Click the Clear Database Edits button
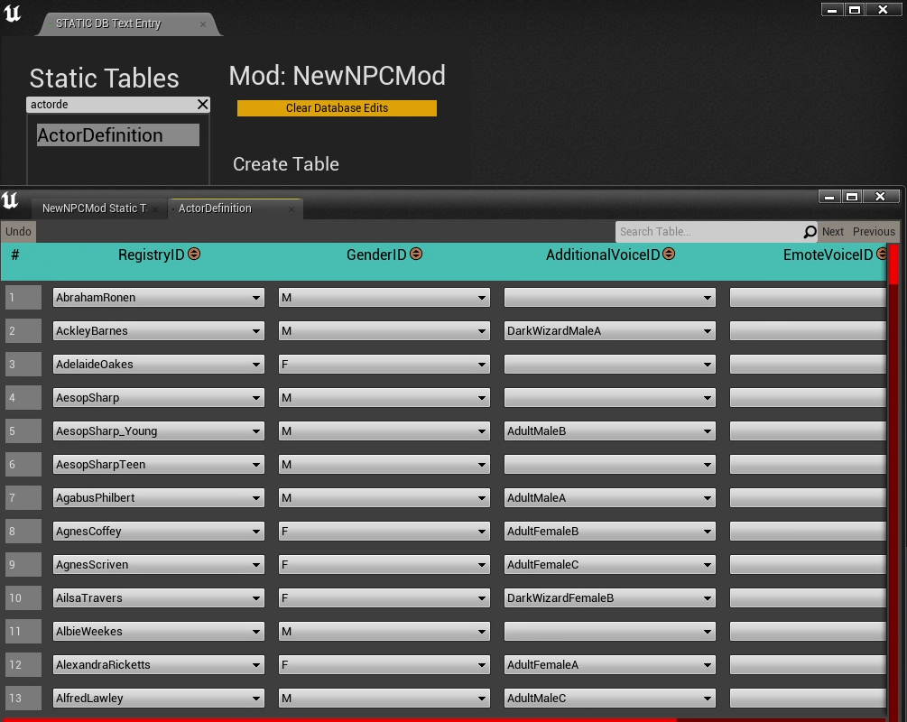The image size is (907, 722). [x=337, y=108]
